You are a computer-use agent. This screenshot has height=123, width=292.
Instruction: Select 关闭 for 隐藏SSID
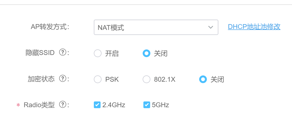146,53
